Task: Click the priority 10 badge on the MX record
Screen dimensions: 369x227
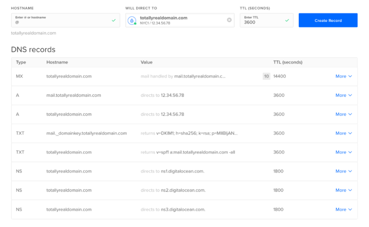Action: tap(266, 76)
